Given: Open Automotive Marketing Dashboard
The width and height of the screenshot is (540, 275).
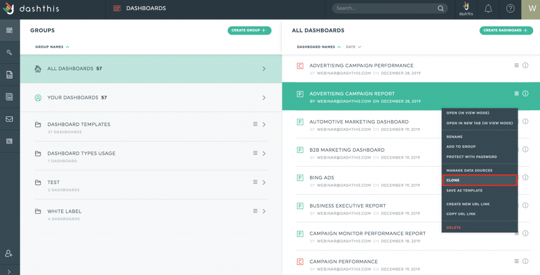Looking at the screenshot, I should pyautogui.click(x=359, y=122).
